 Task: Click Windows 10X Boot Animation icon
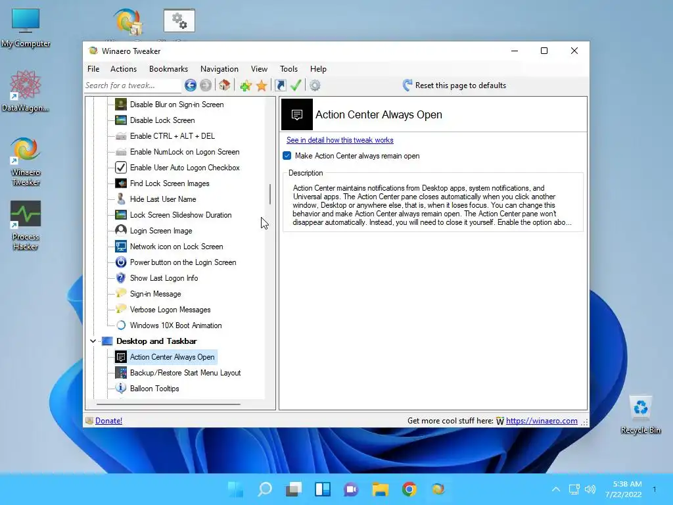(121, 325)
